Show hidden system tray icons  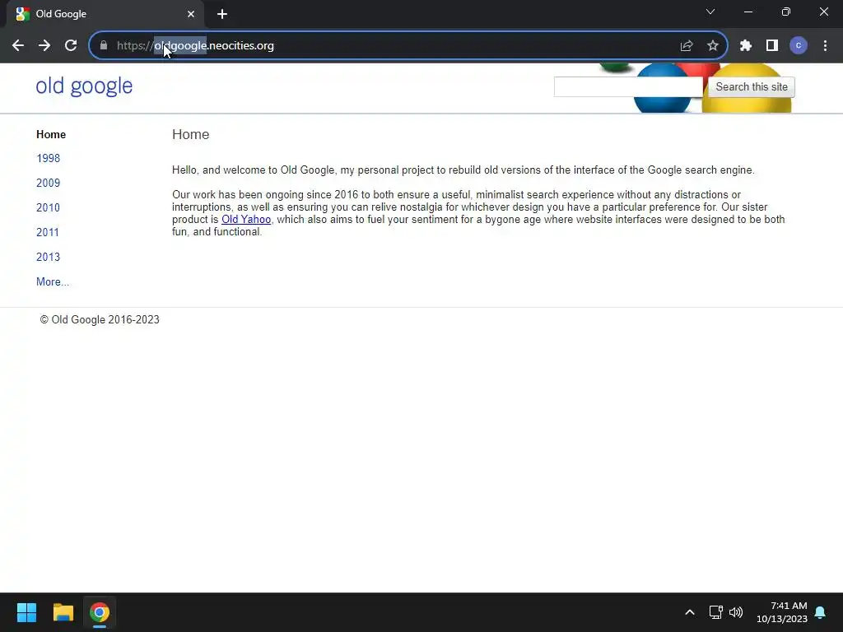(690, 612)
